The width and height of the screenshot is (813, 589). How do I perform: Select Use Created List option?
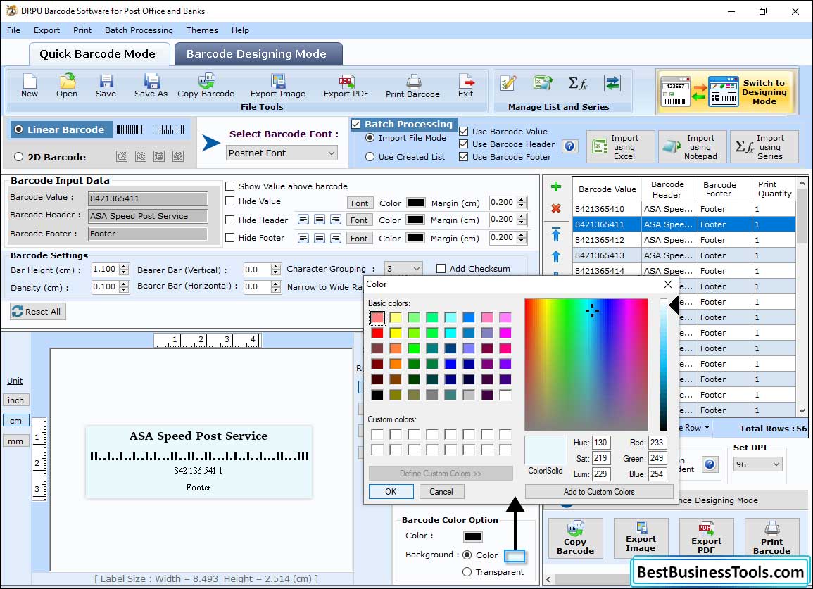click(x=370, y=157)
